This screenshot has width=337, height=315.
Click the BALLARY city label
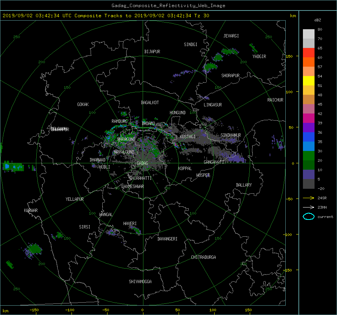point(244,185)
